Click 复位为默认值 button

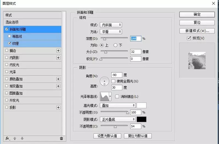point(138,136)
